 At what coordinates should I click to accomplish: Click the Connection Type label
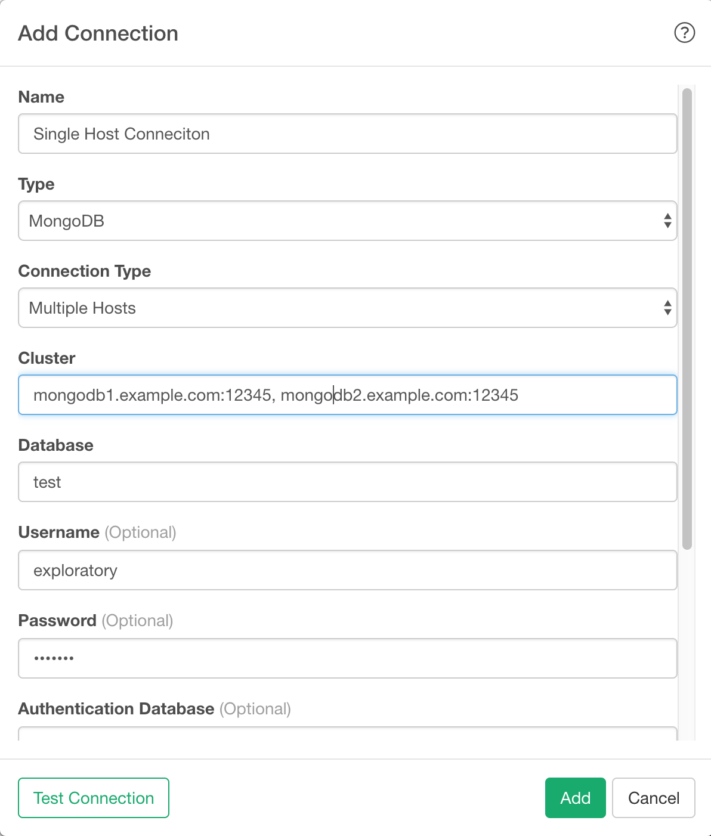(85, 271)
